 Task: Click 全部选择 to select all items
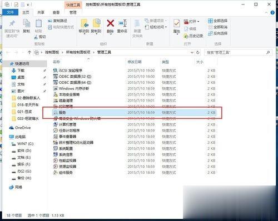pyautogui.click(x=217, y=21)
